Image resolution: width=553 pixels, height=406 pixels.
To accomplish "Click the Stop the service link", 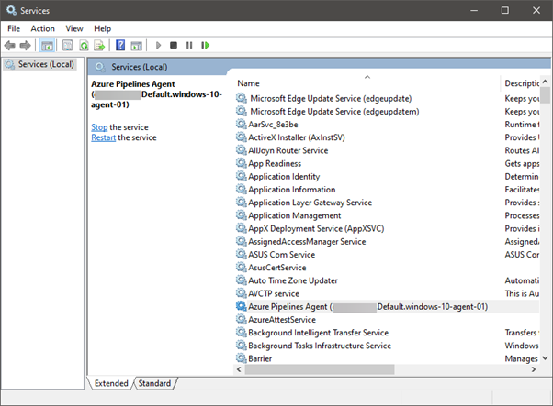I will point(99,127).
